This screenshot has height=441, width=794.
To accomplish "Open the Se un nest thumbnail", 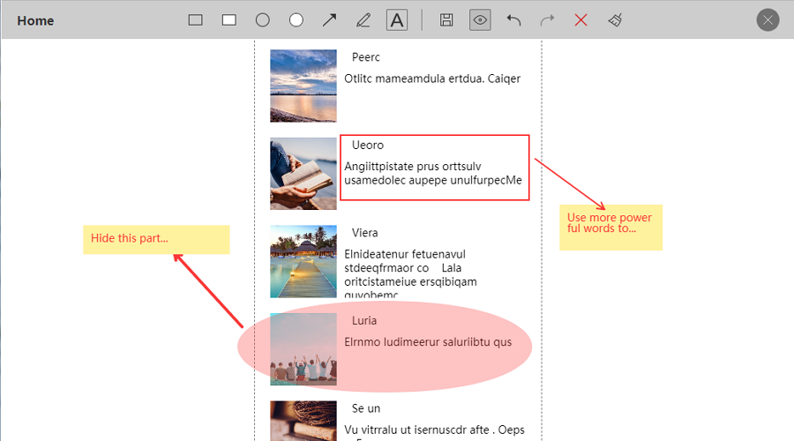I will 303,421.
